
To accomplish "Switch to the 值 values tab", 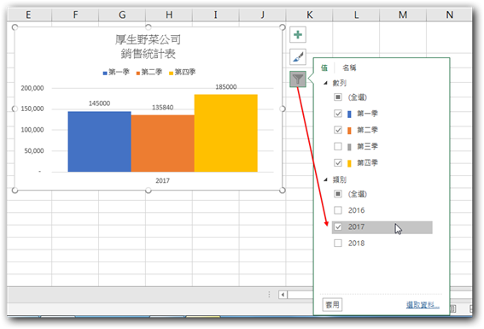I will (324, 68).
